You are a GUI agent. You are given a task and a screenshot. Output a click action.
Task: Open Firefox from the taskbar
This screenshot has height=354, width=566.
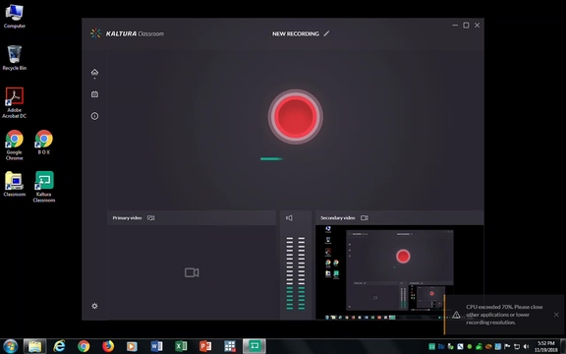tap(107, 346)
